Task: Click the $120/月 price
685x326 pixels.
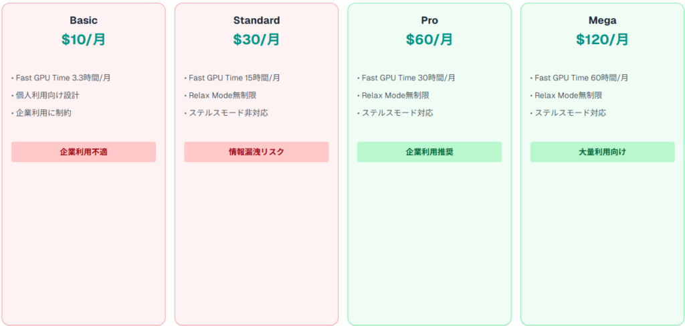Action: pyautogui.click(x=602, y=39)
